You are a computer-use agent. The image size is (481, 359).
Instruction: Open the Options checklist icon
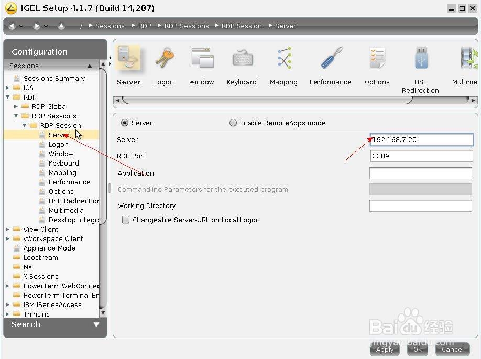pyautogui.click(x=377, y=58)
